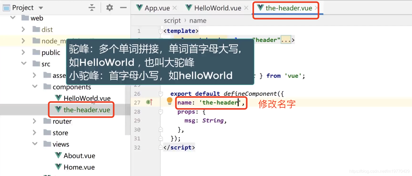Fold the template tag at line 1
The width and height of the screenshot is (412, 176).
(x=161, y=31)
